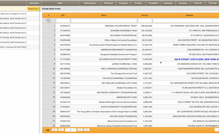The width and height of the screenshot is (219, 134).
Task: Select Boston Foundation Inc name cell
Action: pyautogui.click(x=104, y=88)
